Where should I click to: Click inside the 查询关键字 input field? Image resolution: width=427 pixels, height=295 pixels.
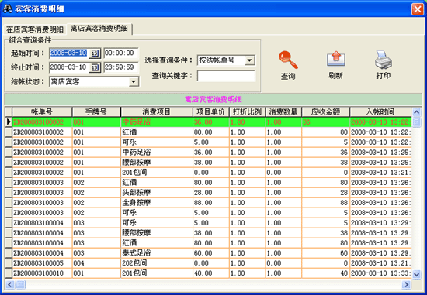click(226, 76)
